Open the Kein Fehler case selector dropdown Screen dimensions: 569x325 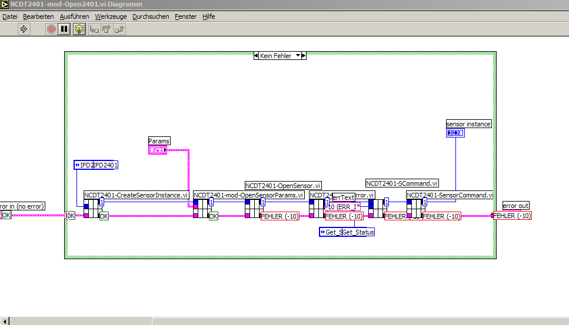pos(298,55)
